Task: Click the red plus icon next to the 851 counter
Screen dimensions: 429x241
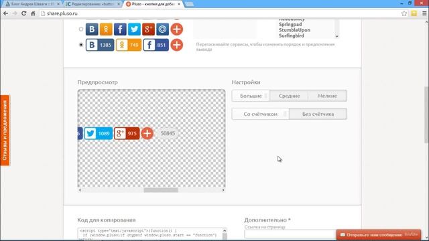Action: coord(177,45)
